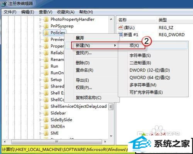Expand the Sidebar tree node

41,113
